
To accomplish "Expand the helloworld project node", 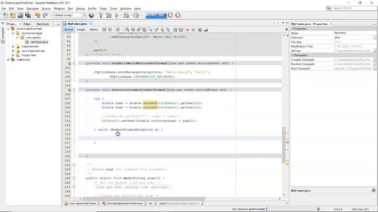I will point(8,59).
